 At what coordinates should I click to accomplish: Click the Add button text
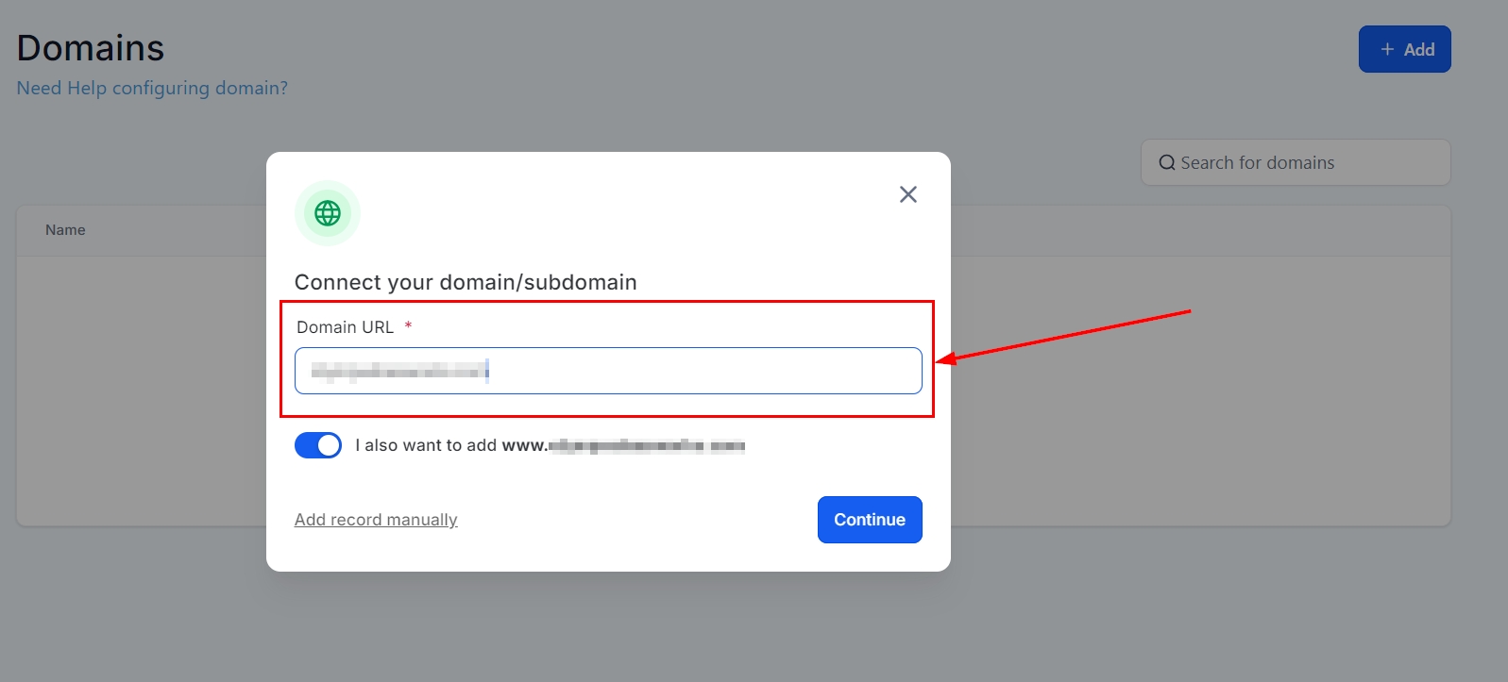pos(1418,50)
